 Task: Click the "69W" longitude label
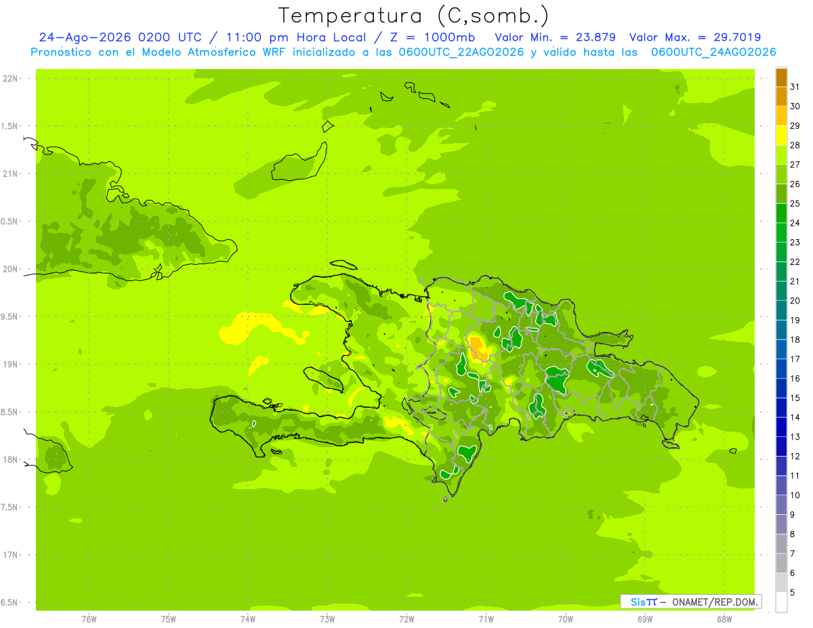click(645, 619)
